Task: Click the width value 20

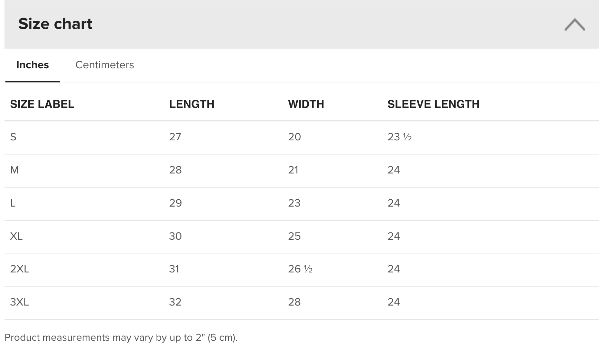Action: (x=294, y=137)
